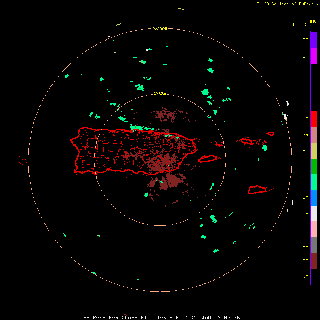Click the HR dark green legend swatch
The image size is (320, 320).
click(314, 166)
